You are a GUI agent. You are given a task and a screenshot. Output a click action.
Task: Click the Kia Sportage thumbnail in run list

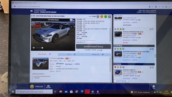pos(118,34)
